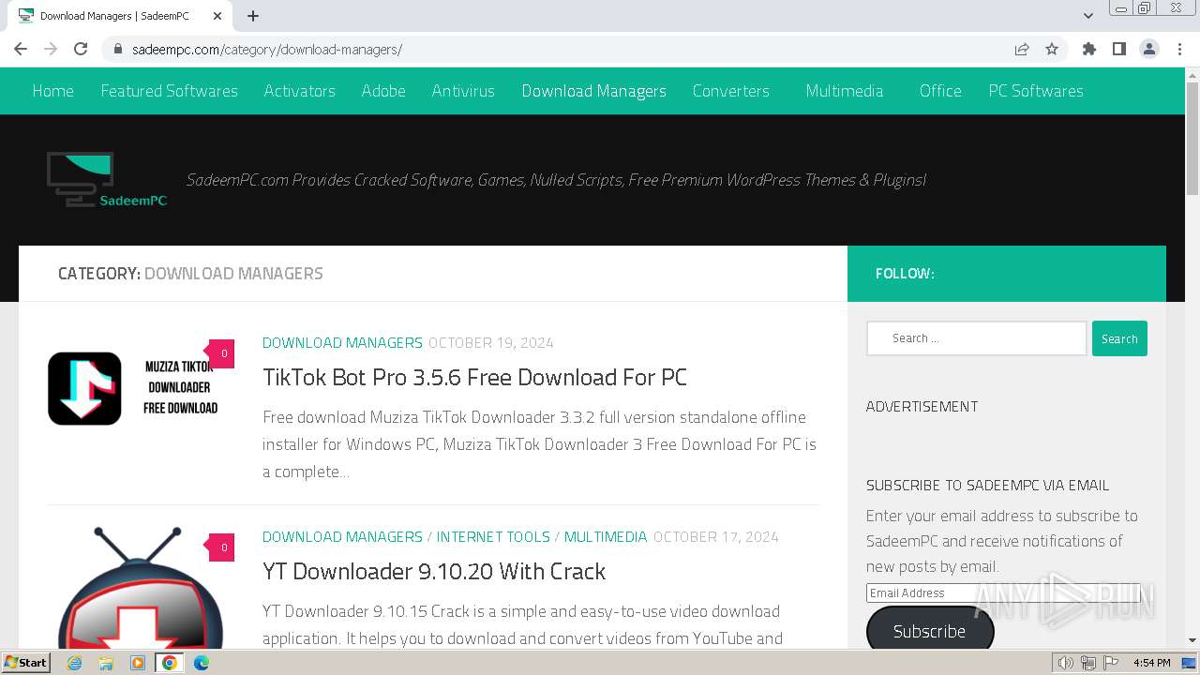Image resolution: width=1200 pixels, height=675 pixels.
Task: Focus the sidebar Search field
Action: pos(976,338)
